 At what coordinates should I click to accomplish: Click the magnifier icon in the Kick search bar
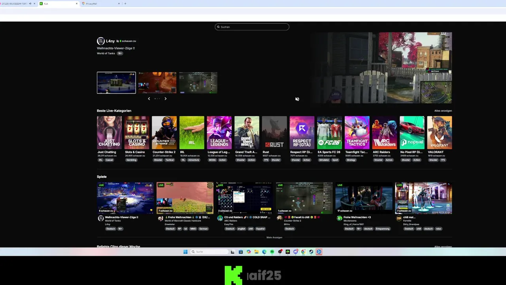click(x=218, y=27)
